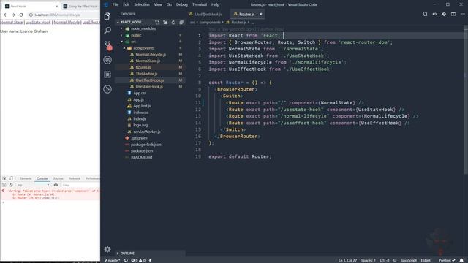Screen dimensions: 468x263
Task: Create a new folder in REACT_HOOK explorer
Action: (x=165, y=23)
